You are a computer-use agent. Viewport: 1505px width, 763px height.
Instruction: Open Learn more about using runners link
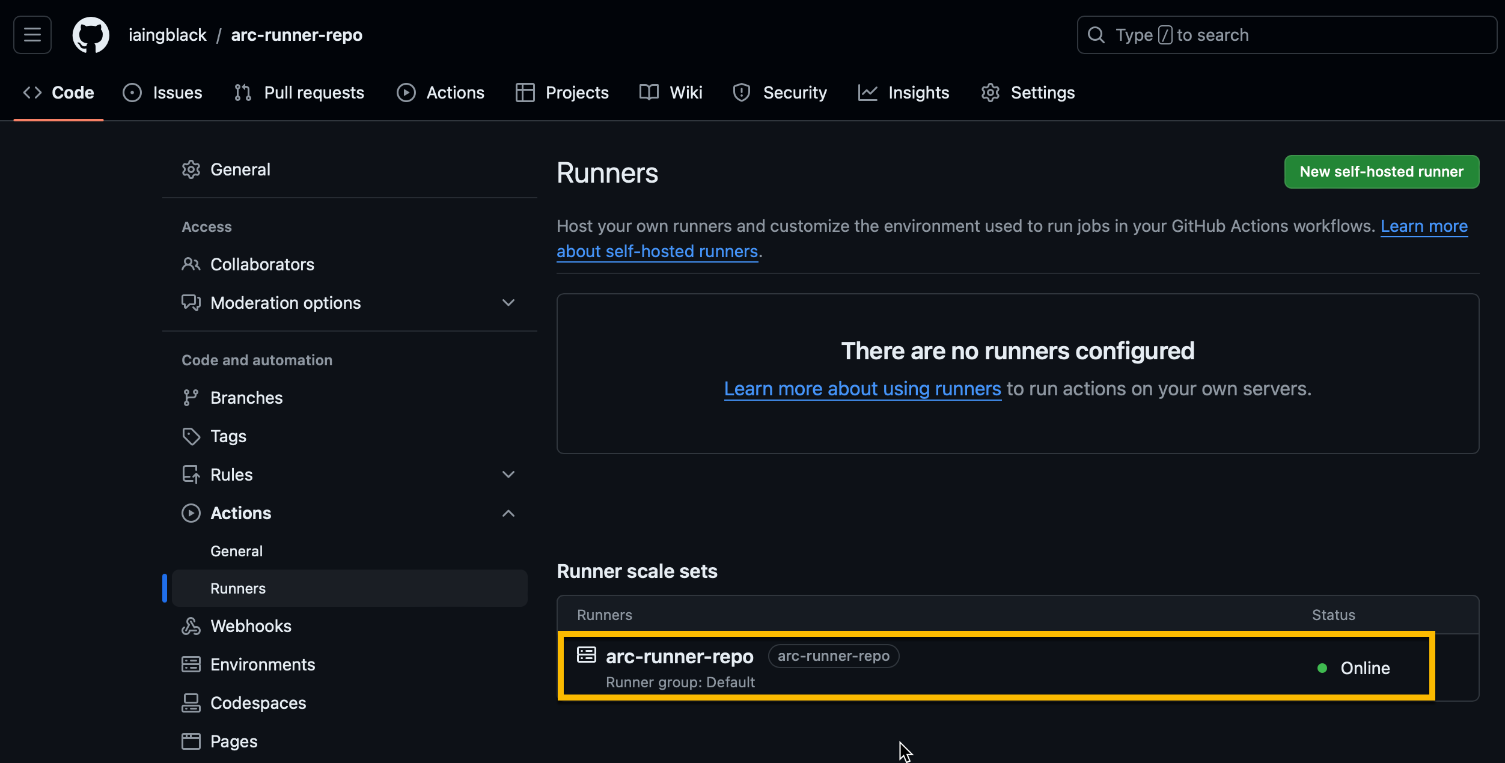[862, 389]
